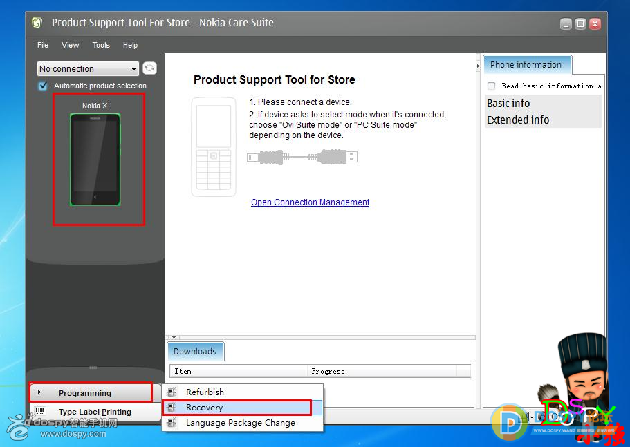Maximize the Nokia Care Suite window
The height and width of the screenshot is (447, 630).
(x=581, y=24)
